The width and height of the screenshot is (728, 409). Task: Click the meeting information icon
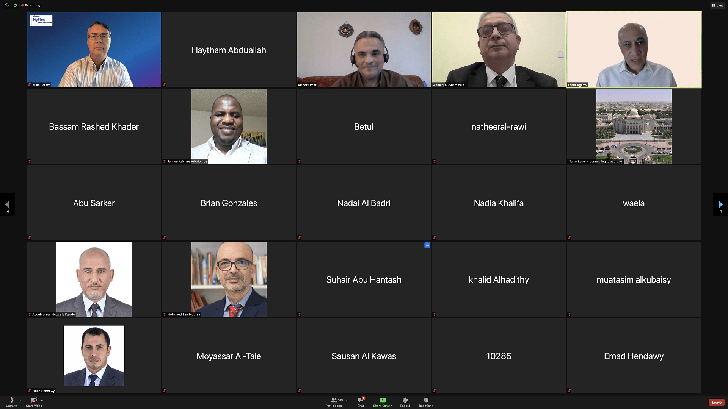click(x=7, y=5)
